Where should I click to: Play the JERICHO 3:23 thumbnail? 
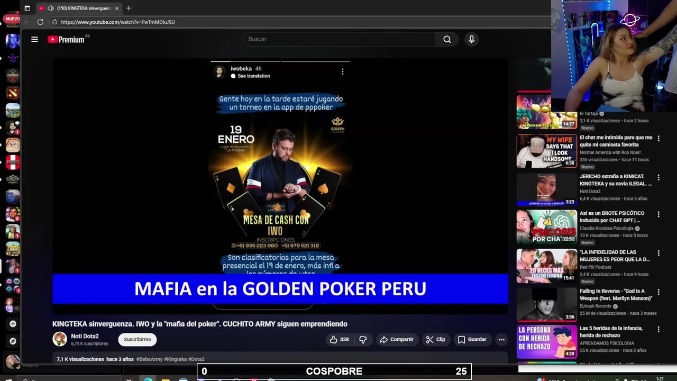coord(546,189)
